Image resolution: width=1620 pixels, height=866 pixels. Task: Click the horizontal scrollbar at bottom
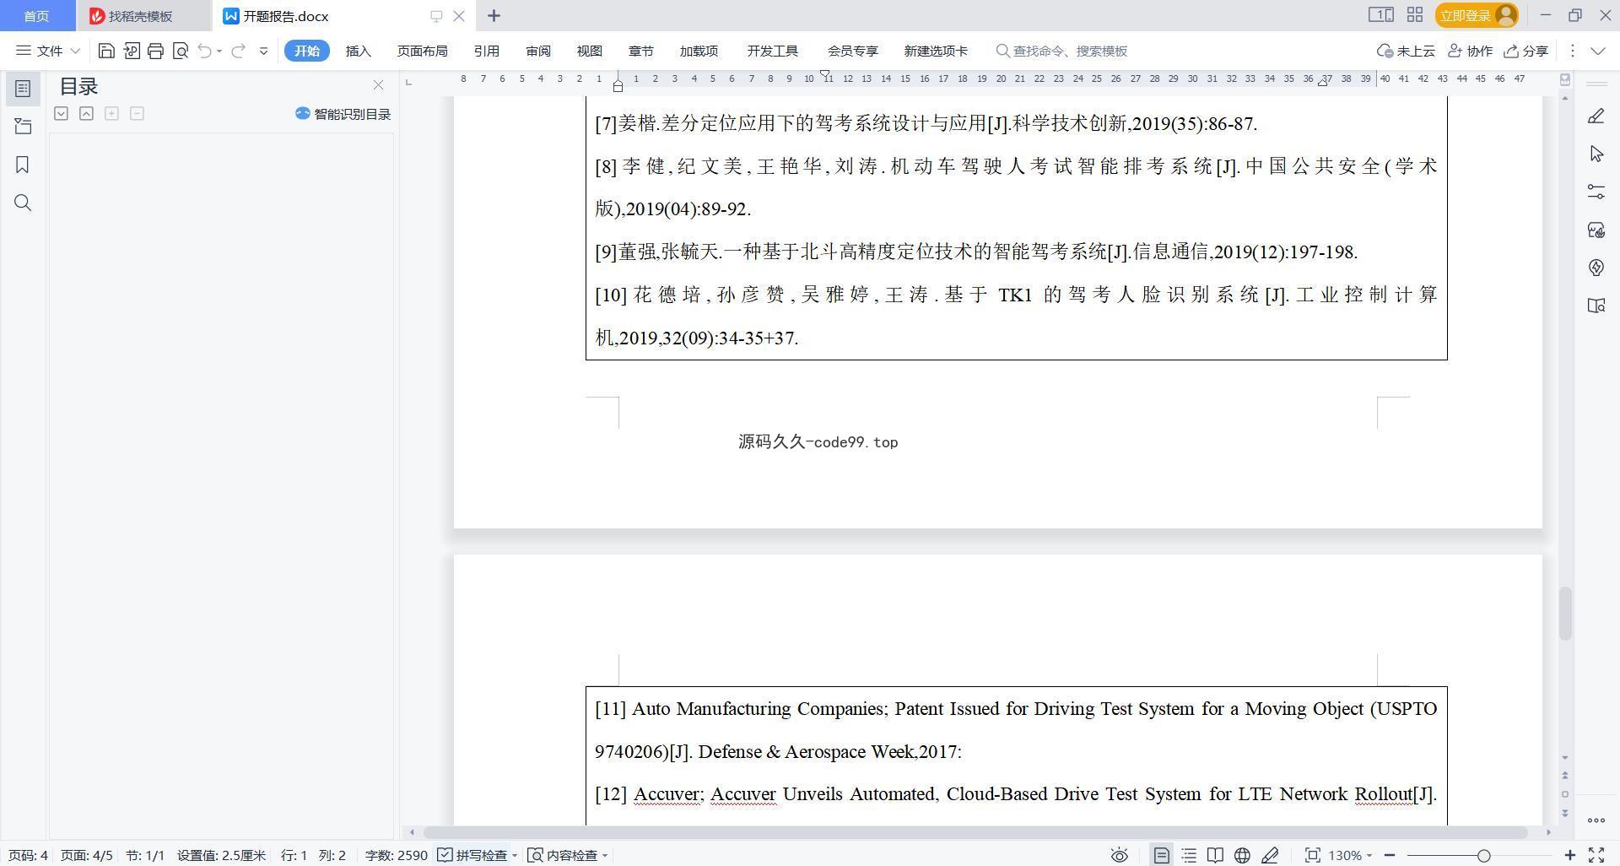click(x=975, y=832)
